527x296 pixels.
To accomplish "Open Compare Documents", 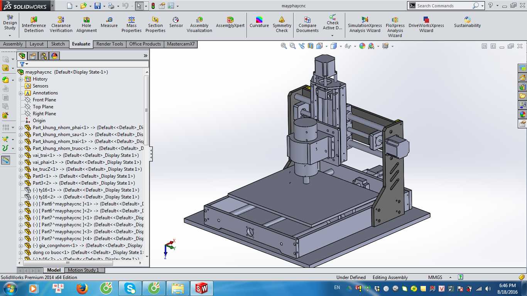I will 307,25.
